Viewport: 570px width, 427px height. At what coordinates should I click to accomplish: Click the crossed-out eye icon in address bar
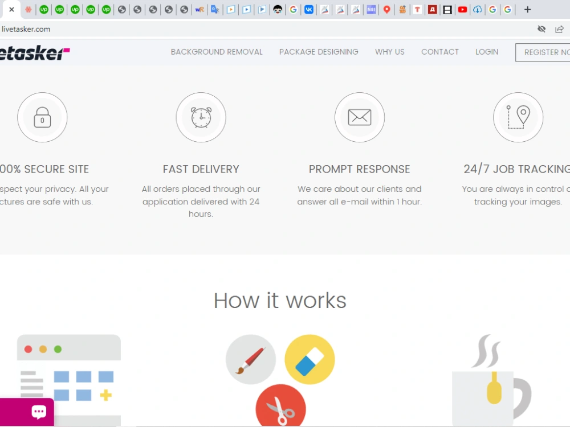(x=541, y=29)
